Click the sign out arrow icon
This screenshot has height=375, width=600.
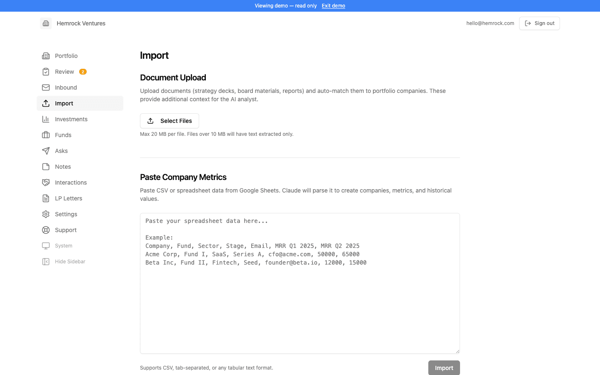coord(528,23)
